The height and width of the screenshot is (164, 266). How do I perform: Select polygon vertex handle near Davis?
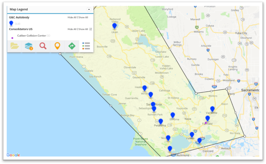[226, 89]
